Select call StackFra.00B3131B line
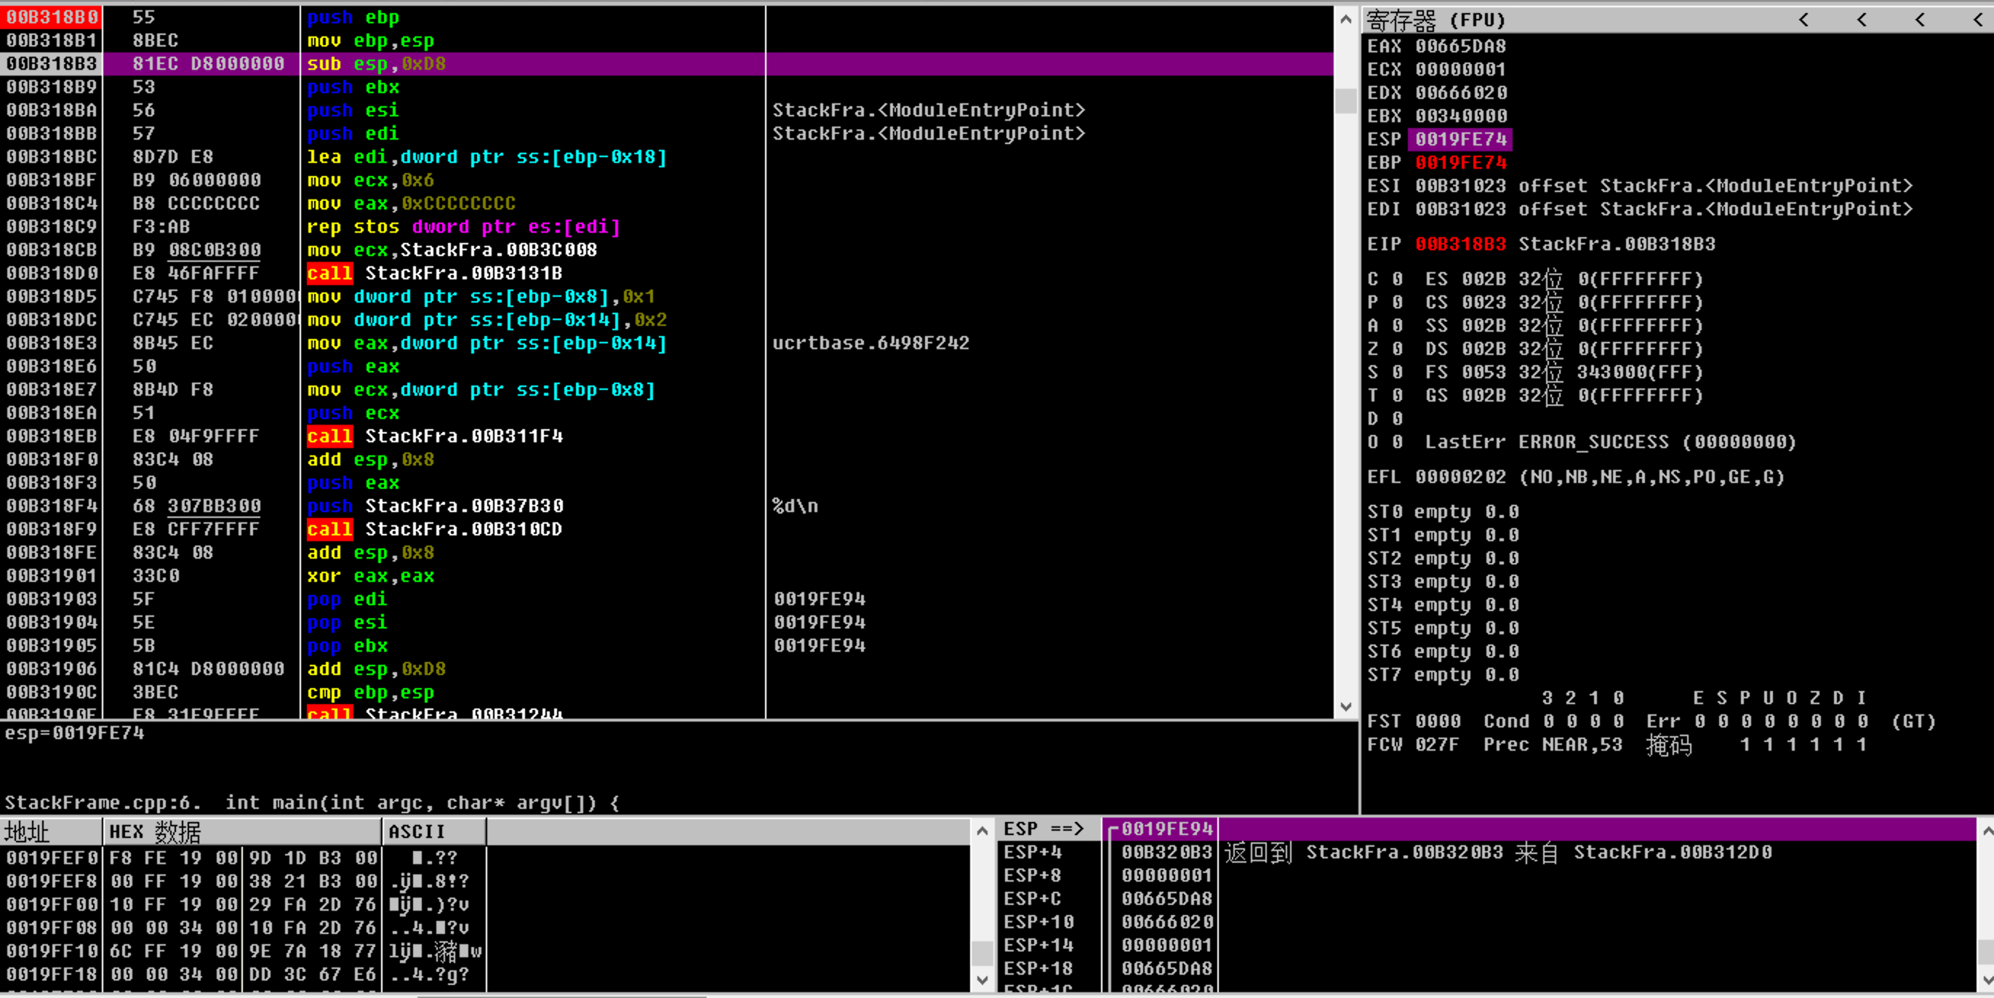 (434, 273)
